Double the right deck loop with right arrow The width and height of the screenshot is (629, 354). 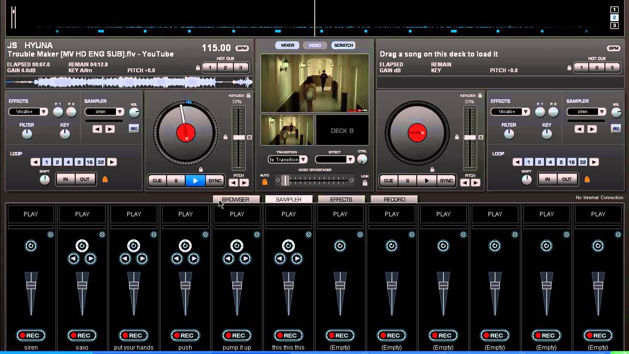click(x=594, y=162)
